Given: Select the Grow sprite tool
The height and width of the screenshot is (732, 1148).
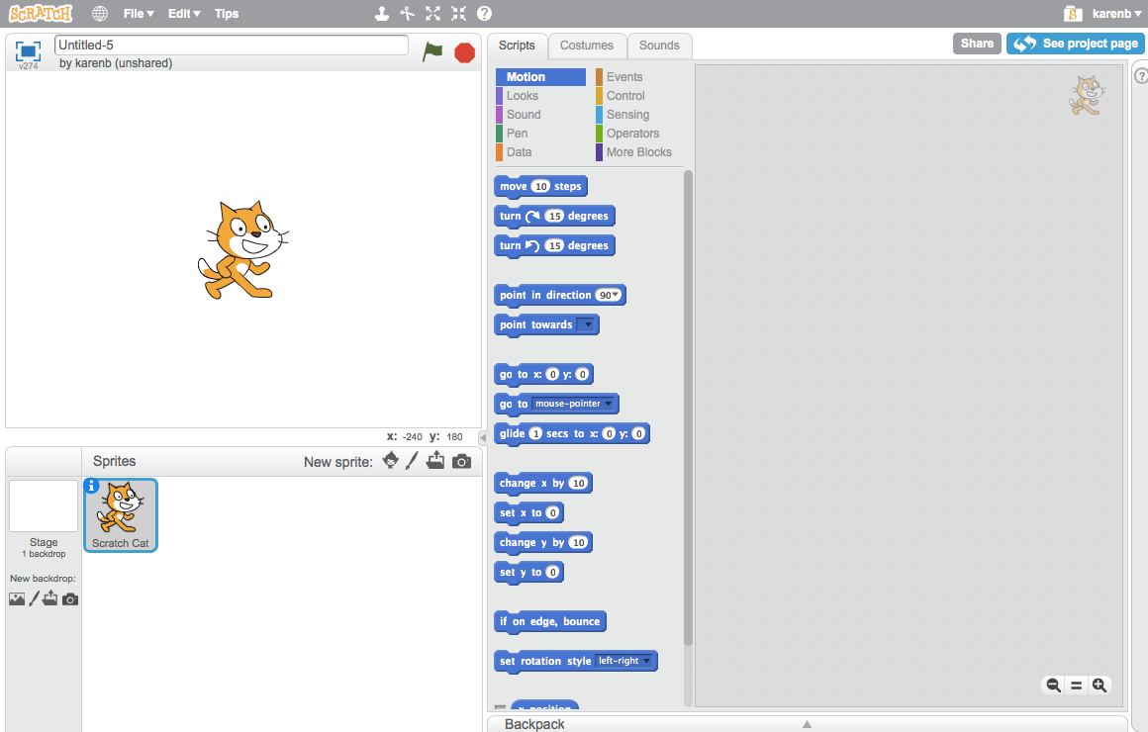Looking at the screenshot, I should point(432,13).
